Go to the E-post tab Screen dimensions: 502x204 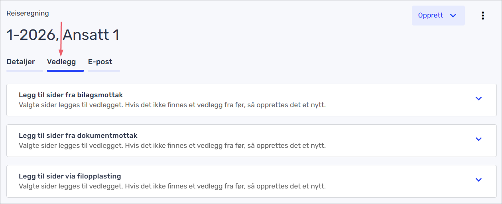tap(100, 62)
